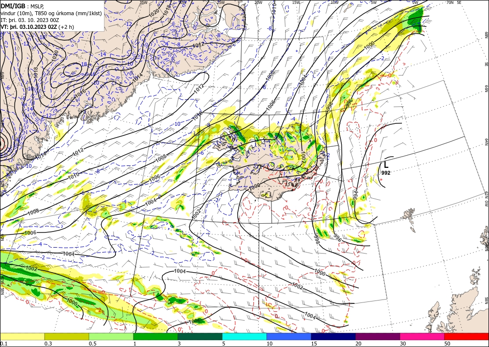This screenshot has height=347, width=489.
Task: Click the '1016' isobar label over Greenland
Action: 80,93
